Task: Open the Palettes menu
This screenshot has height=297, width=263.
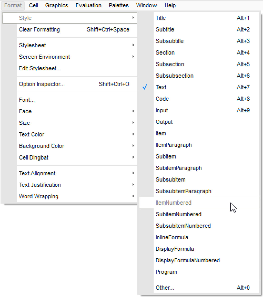Action: pyautogui.click(x=119, y=6)
